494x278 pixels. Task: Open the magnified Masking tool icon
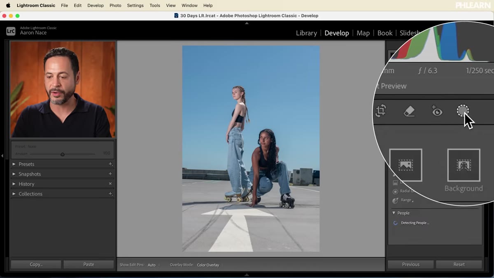[463, 111]
